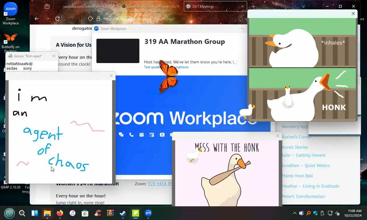Open Maree from Bali story
Image resolution: width=367 pixels, height=220 pixels.
point(297,176)
